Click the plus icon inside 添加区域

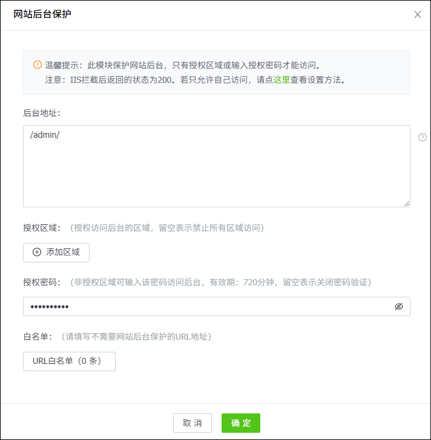click(37, 252)
